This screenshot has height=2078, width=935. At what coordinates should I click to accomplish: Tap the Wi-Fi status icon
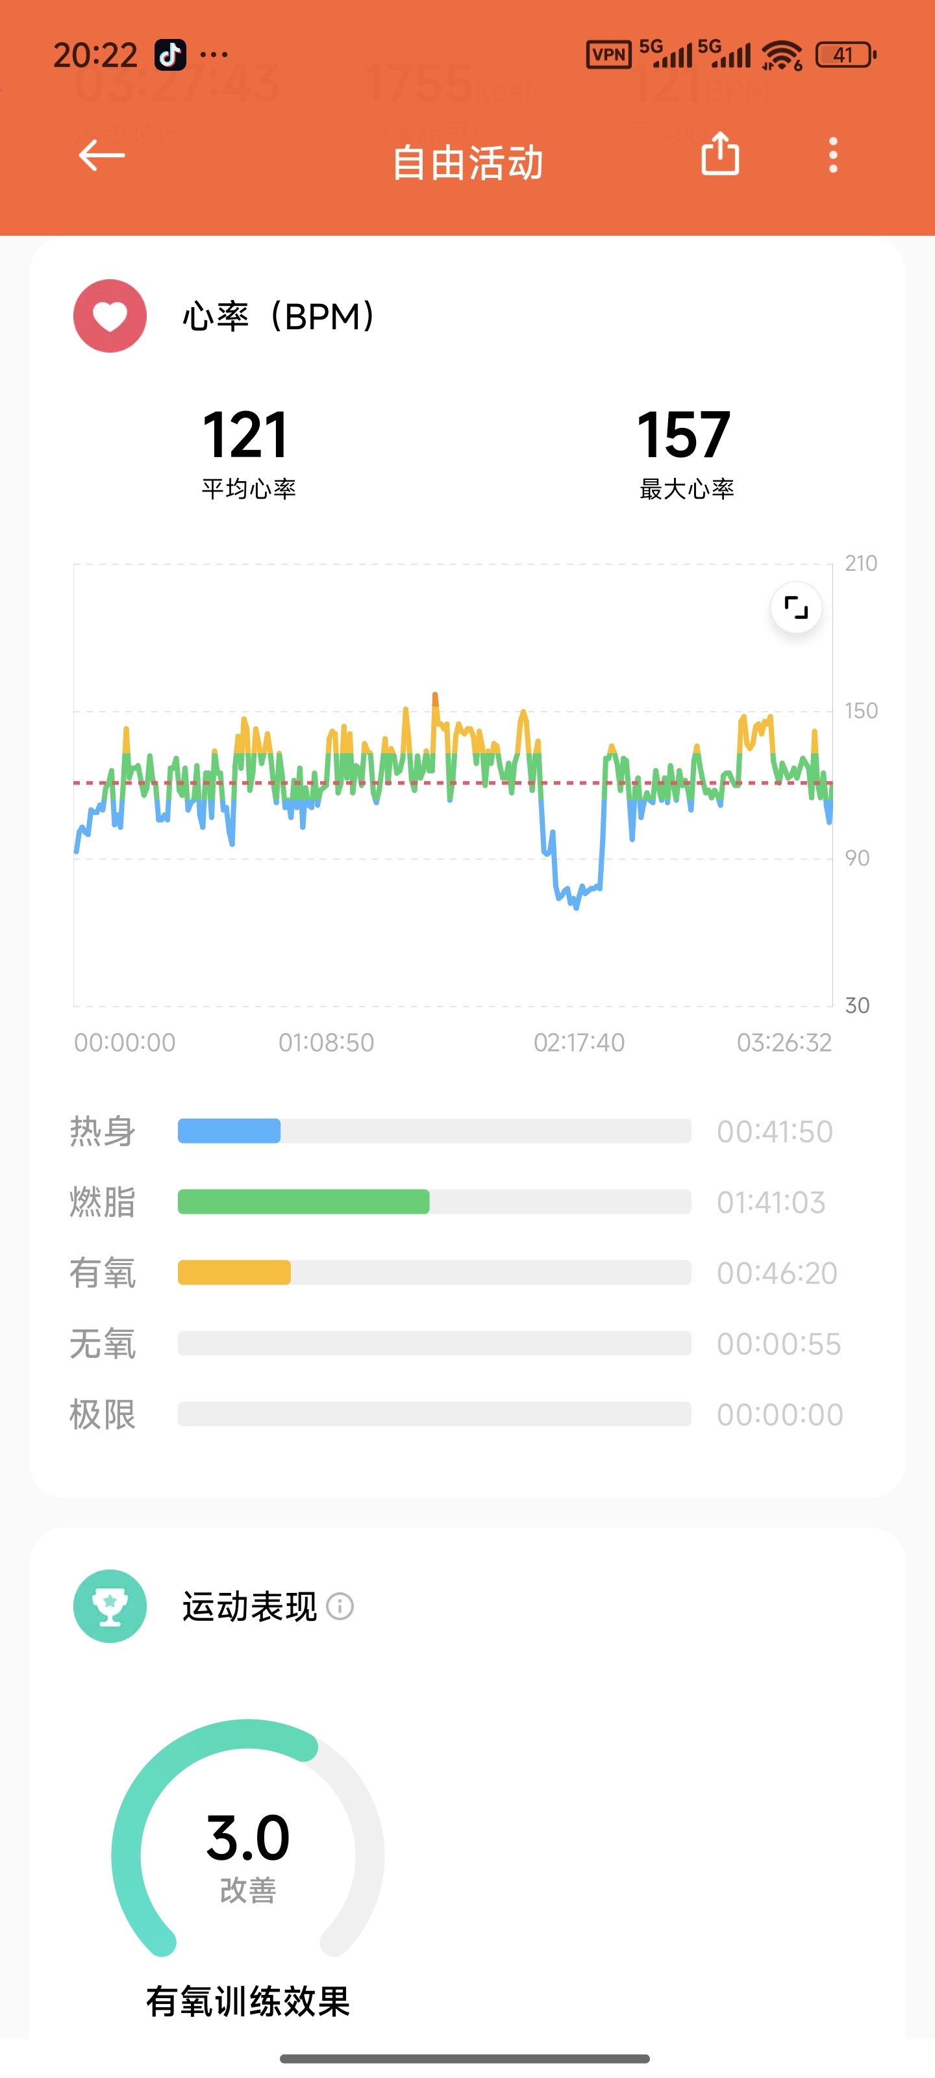click(x=781, y=55)
